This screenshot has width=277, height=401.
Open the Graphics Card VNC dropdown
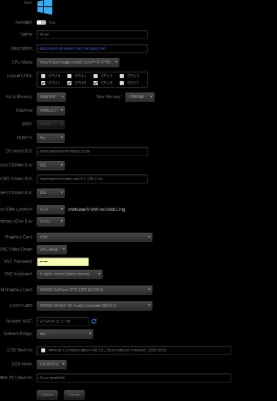(94, 237)
